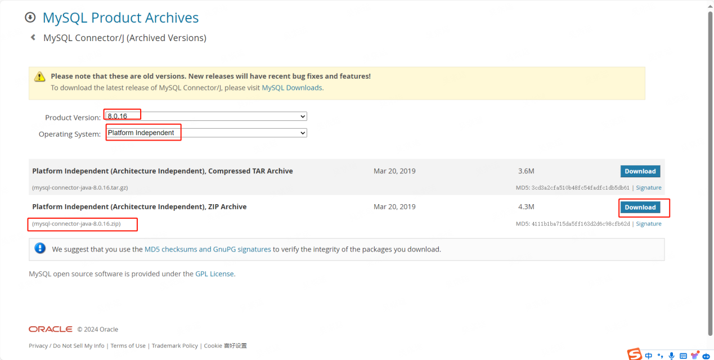Open the Terms of Use footer link
Image resolution: width=714 pixels, height=360 pixels.
click(128, 345)
